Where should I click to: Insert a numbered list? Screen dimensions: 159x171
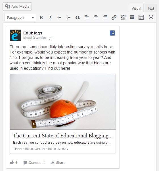(x=68, y=17)
